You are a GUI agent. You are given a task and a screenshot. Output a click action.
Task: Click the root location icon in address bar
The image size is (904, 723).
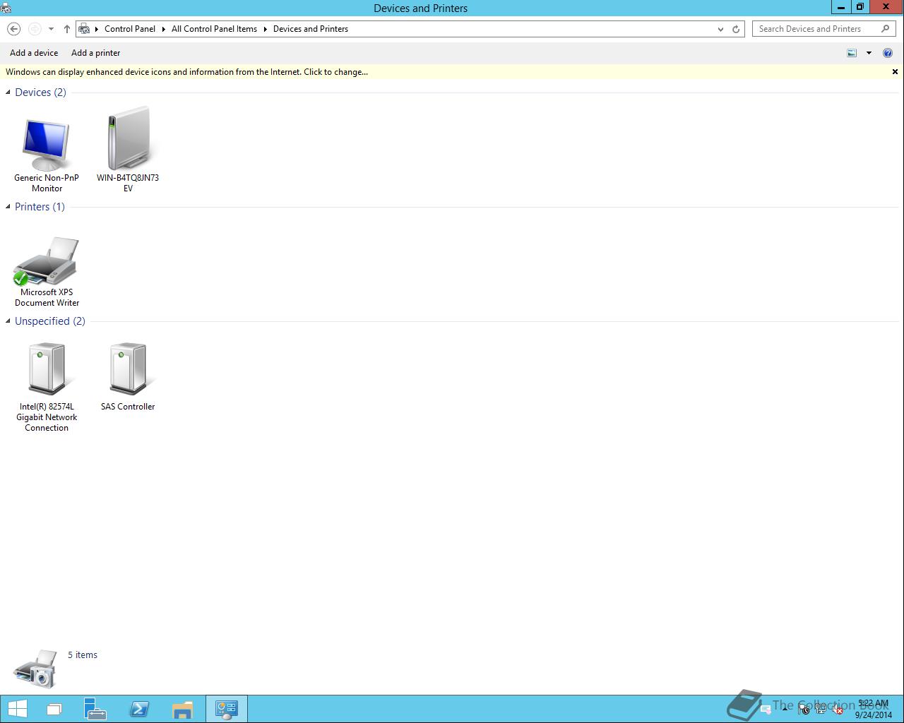85,29
